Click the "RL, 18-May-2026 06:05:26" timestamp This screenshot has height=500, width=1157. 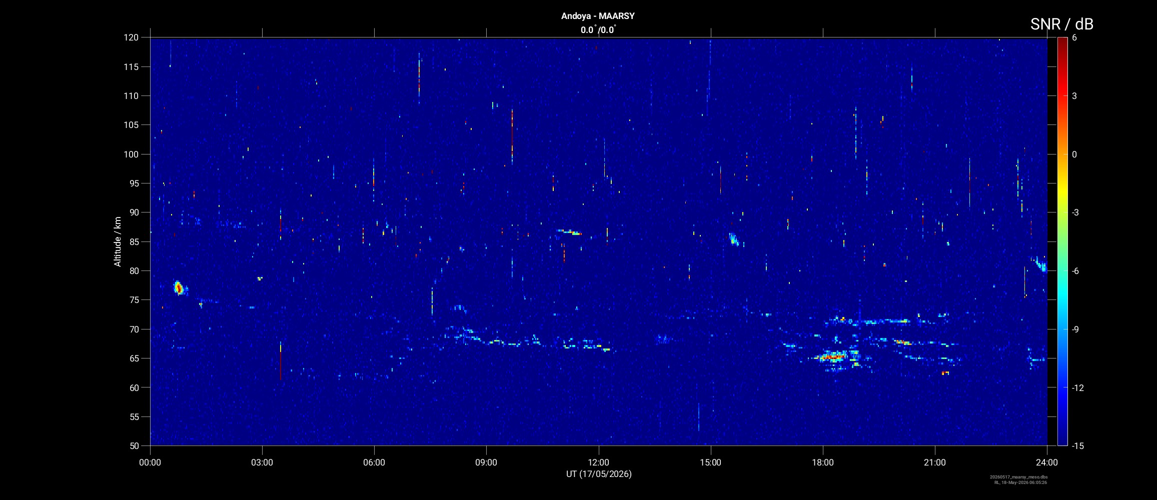coord(1020,482)
